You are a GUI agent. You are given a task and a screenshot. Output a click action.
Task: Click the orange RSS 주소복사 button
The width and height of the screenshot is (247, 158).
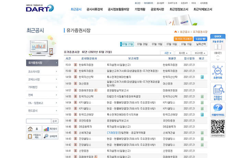(x=183, y=39)
